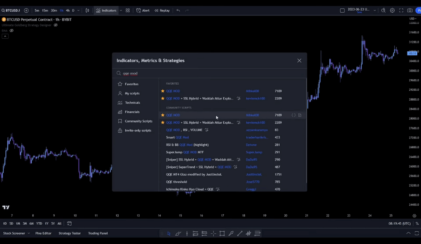Redo the last chart action
Image resolution: width=421 pixels, height=244 pixels.
point(187,10)
